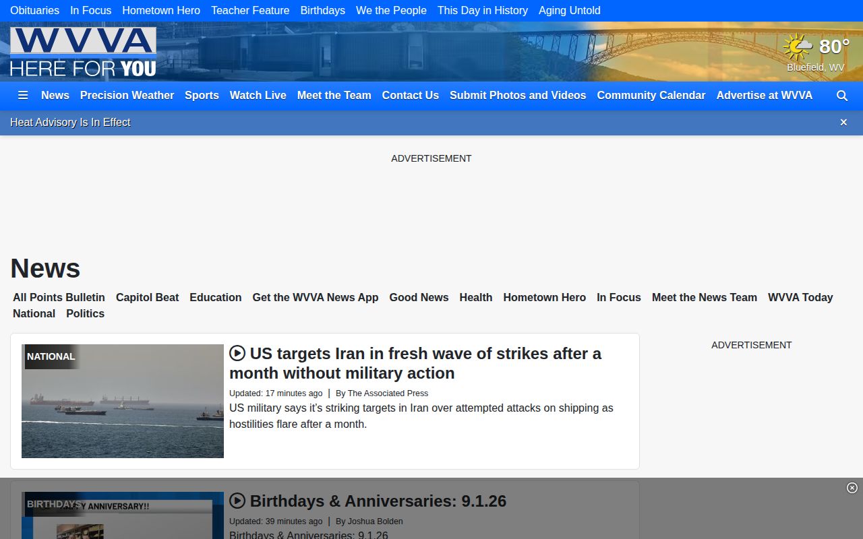
Task: Open National news subsection link
Action: tap(34, 313)
